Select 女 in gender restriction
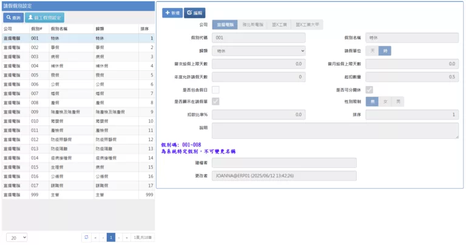This screenshot has width=466, height=245. coord(385,101)
